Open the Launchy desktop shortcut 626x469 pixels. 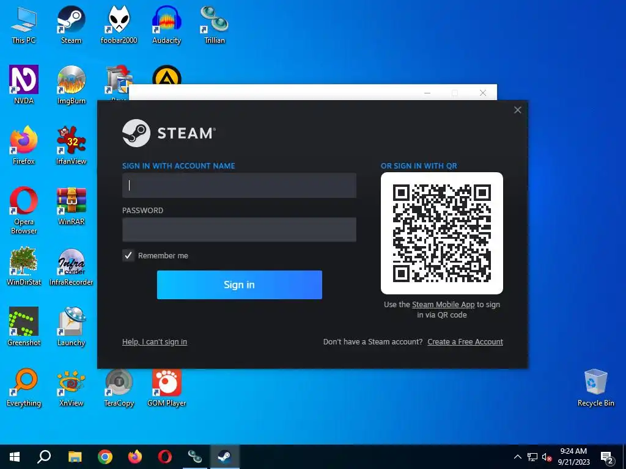(x=71, y=327)
